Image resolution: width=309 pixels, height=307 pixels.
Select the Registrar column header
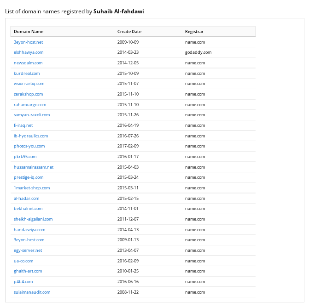(194, 32)
